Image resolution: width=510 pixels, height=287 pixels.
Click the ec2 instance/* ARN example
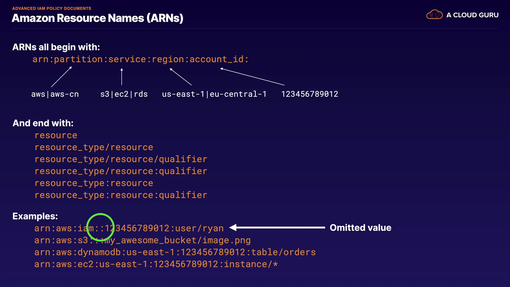(156, 264)
